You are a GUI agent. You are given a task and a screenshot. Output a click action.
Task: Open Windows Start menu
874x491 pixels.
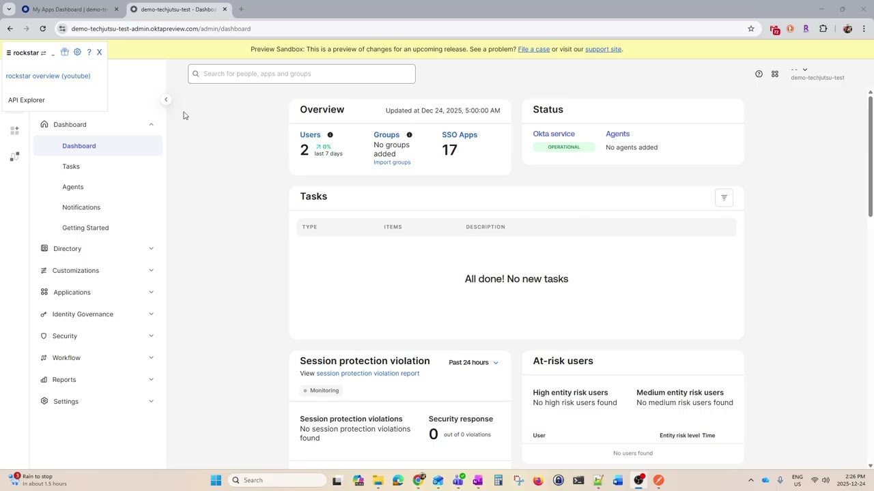tap(216, 480)
